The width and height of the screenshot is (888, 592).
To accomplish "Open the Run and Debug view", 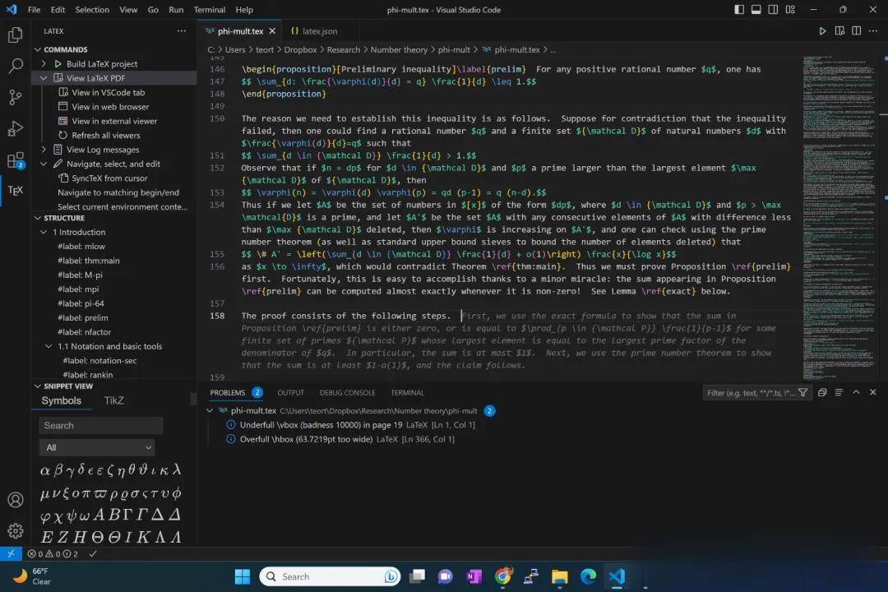I will 16,128.
